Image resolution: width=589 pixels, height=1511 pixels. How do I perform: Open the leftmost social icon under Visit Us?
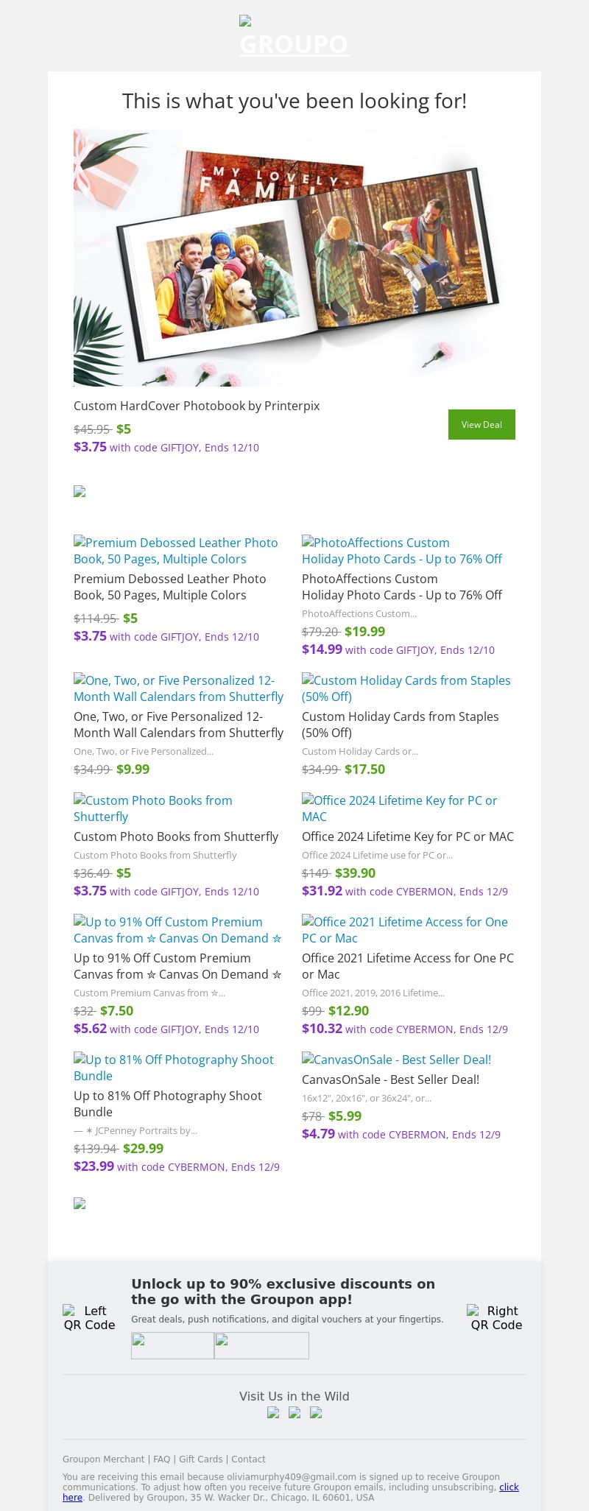(x=273, y=1412)
